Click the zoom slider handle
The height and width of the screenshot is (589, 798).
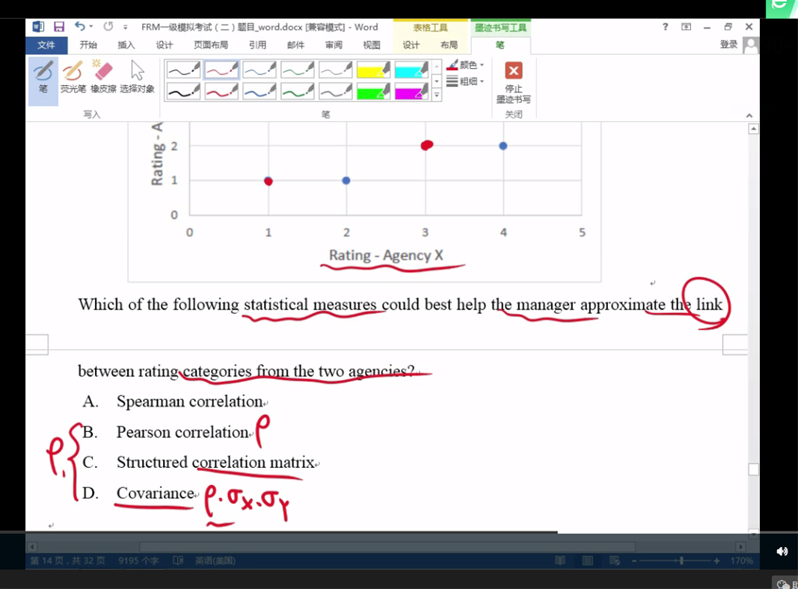[x=681, y=561]
